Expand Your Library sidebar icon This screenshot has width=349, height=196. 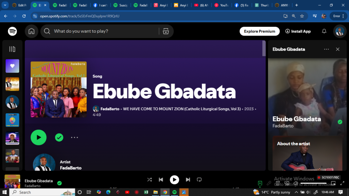pos(12,49)
